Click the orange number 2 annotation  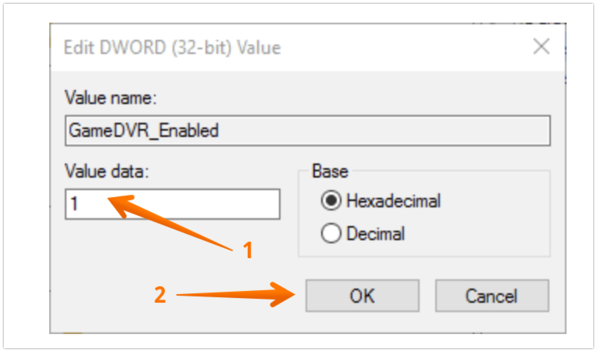point(159,296)
